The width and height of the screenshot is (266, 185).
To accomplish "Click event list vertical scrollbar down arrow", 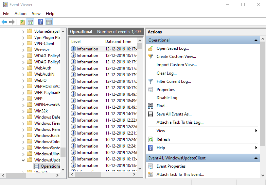I will click(140, 169).
